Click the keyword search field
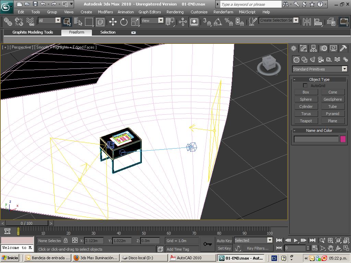Screen dimensions: 351x263 [251, 4]
